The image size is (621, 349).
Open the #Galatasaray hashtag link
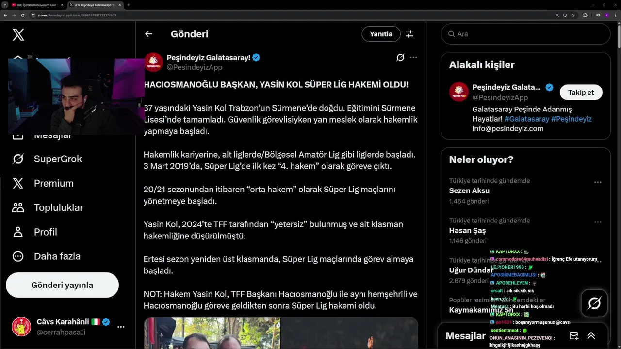(x=527, y=119)
